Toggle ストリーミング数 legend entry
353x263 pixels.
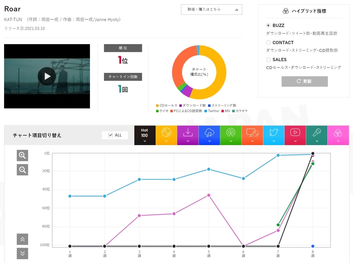(222, 105)
